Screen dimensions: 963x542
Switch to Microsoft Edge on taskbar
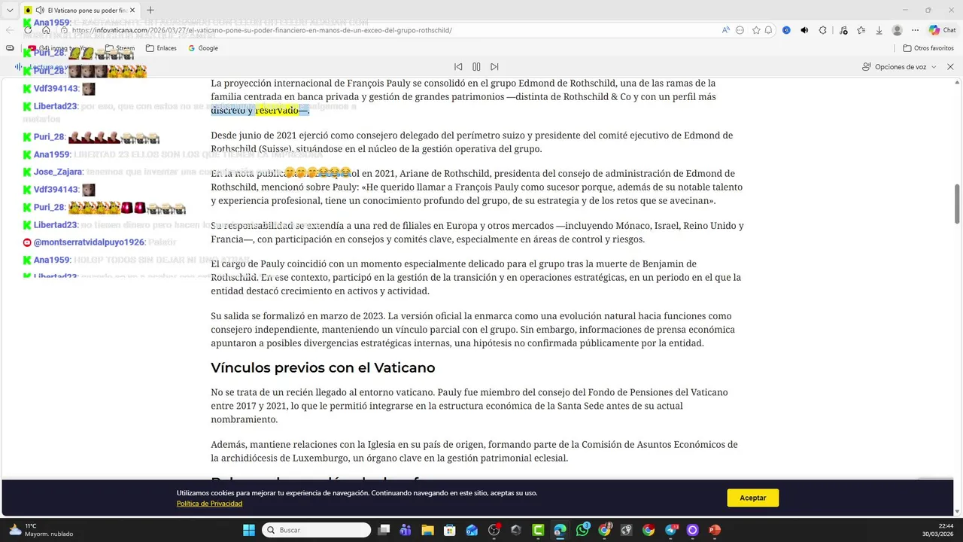pyautogui.click(x=560, y=530)
